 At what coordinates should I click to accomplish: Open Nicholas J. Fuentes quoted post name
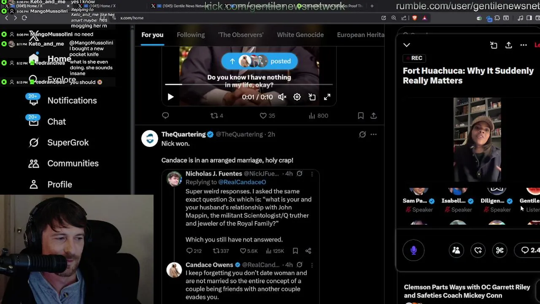pos(214,174)
